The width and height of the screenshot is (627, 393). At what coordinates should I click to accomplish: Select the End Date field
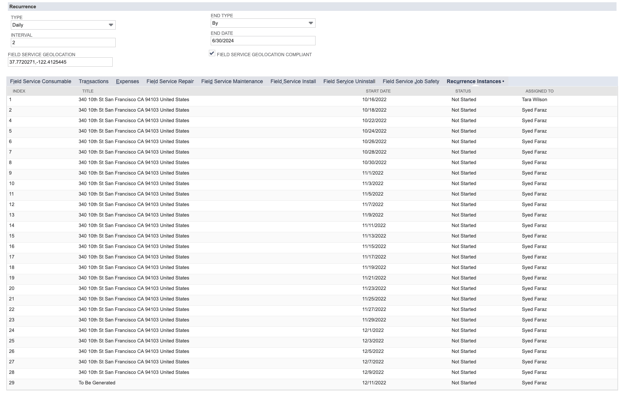pos(263,41)
